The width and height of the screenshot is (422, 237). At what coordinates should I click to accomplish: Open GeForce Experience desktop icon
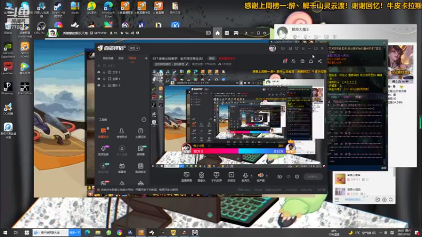coord(8,50)
